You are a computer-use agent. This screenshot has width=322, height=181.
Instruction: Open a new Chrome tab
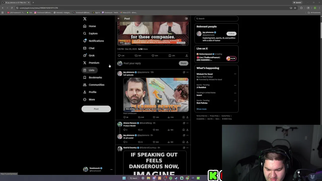(33, 3)
